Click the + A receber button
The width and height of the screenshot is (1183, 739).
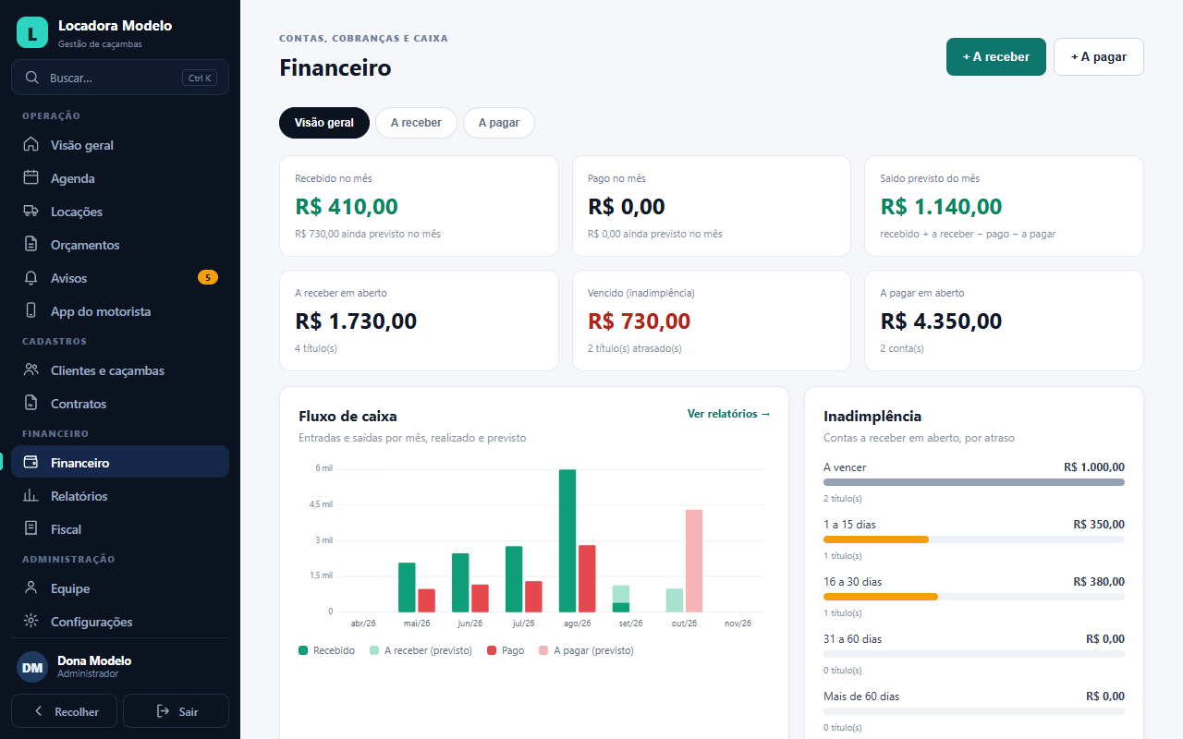click(995, 56)
